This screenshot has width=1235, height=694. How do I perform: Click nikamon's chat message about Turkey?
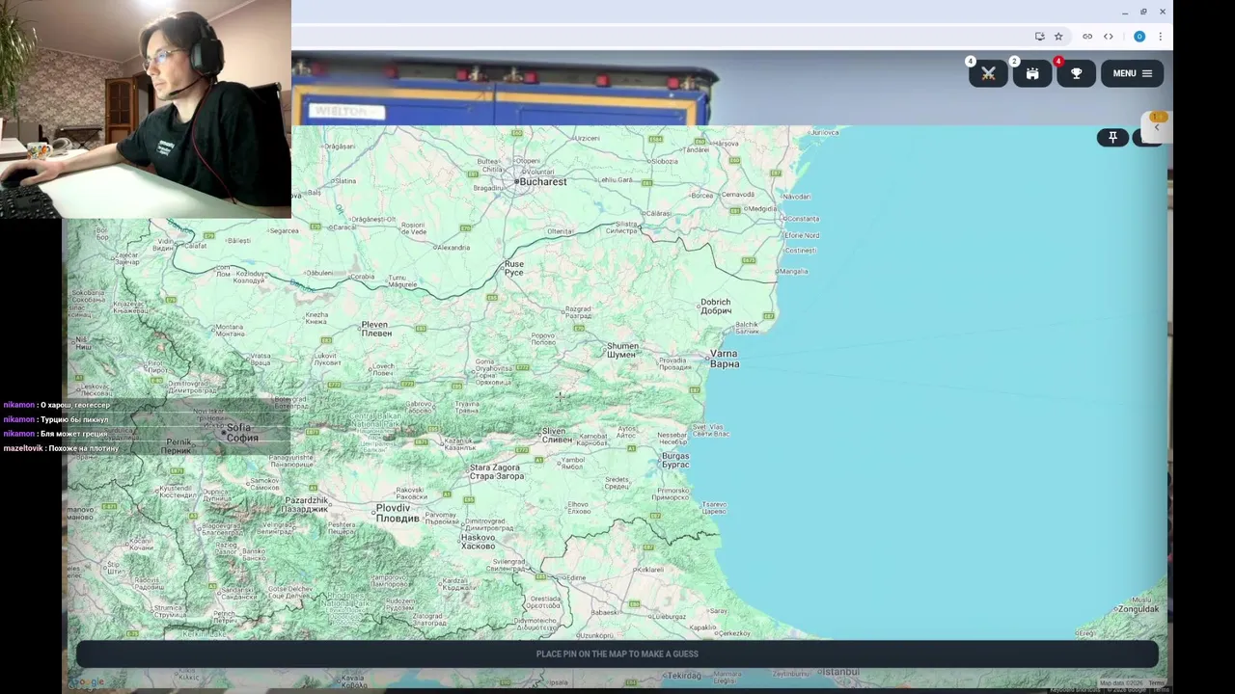coord(56,419)
